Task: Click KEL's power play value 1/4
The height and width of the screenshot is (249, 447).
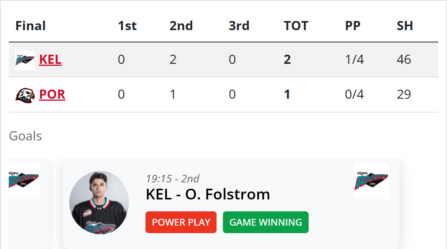Action: 355,60
